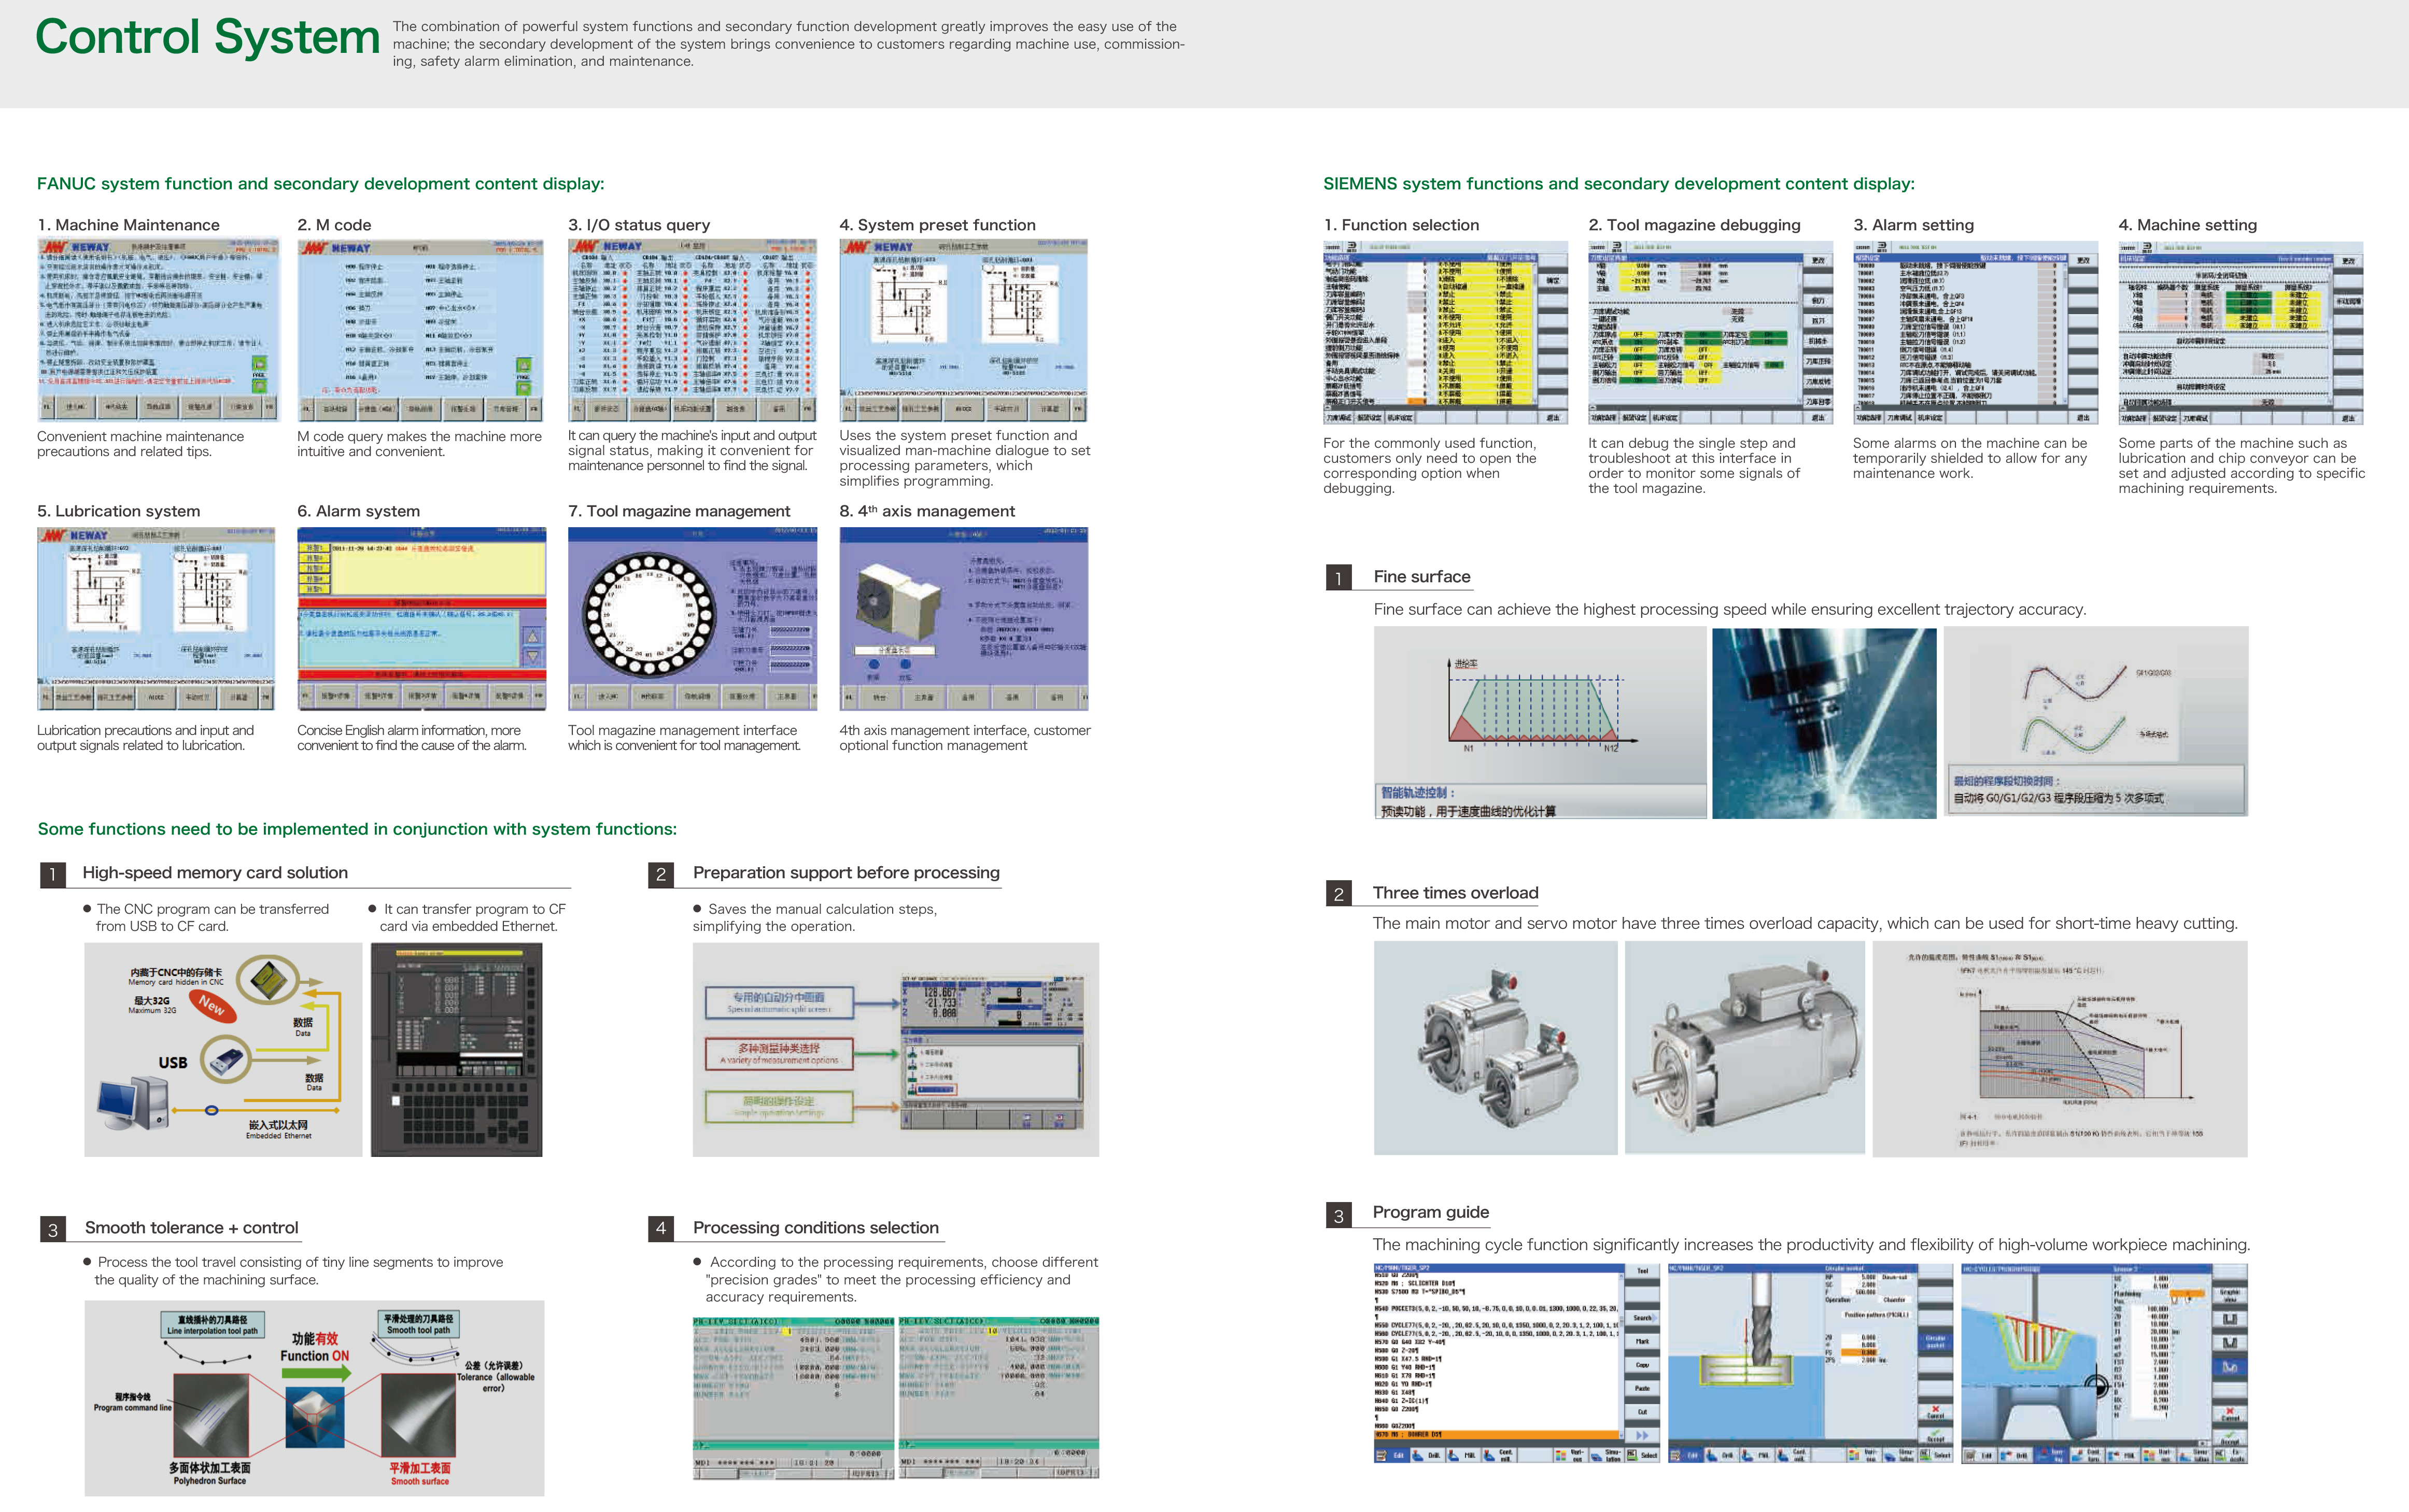Click the Tool softkey in program editor

coord(1643,1271)
